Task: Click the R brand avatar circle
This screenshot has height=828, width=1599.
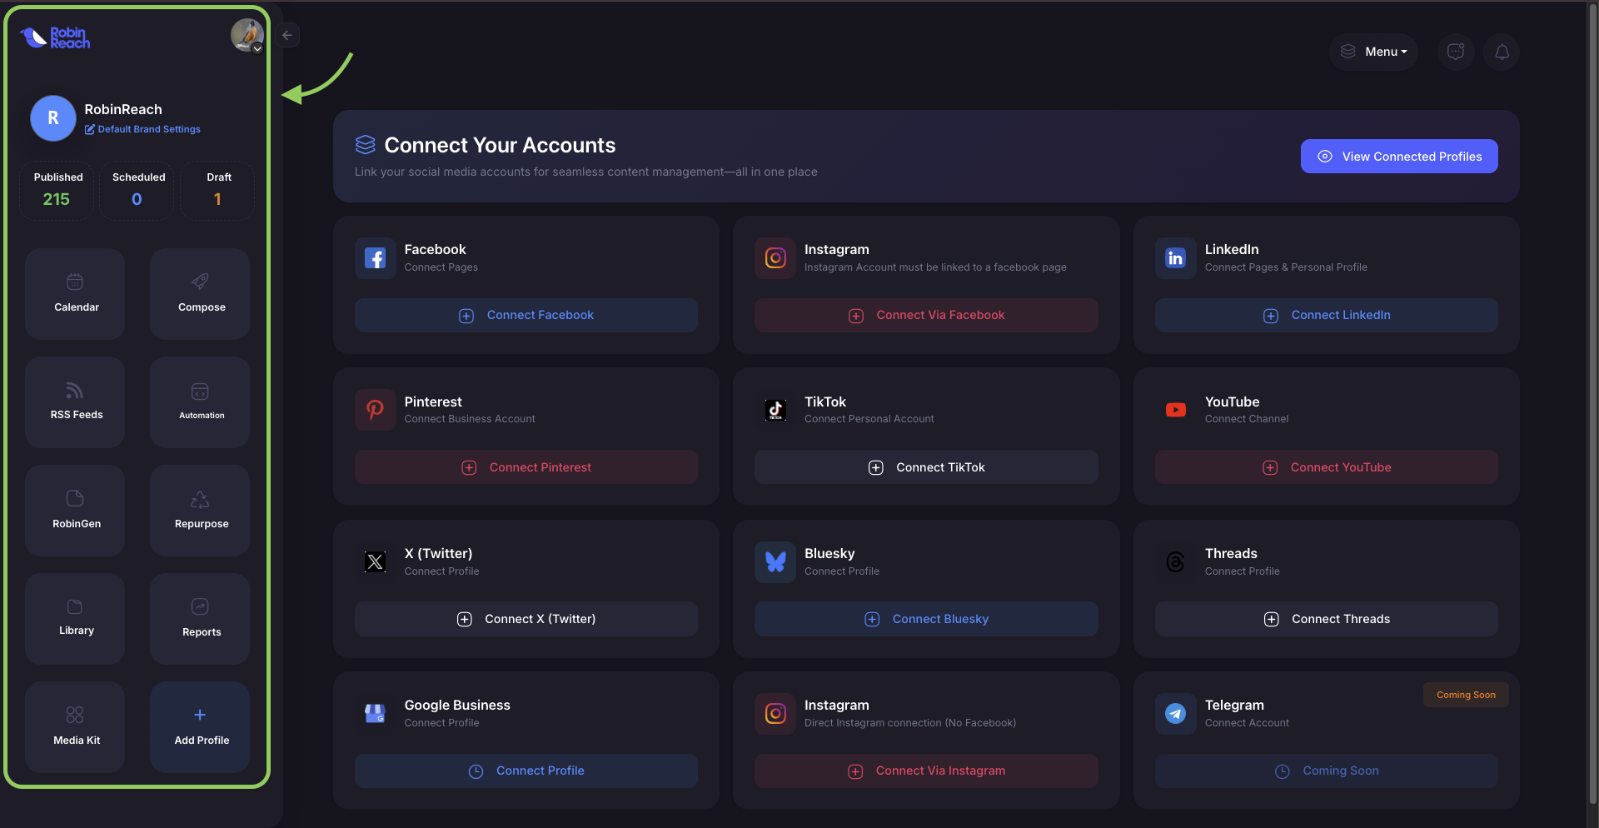Action: [x=53, y=118]
